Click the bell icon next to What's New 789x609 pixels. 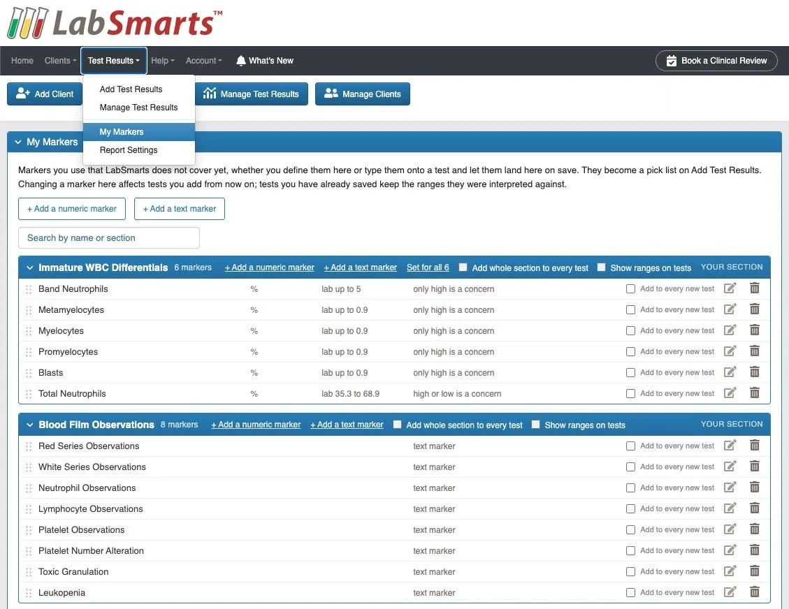tap(241, 61)
